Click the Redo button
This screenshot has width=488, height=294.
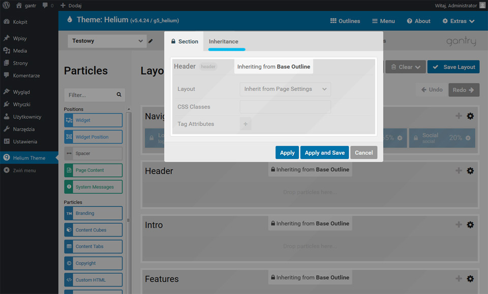pos(464,90)
